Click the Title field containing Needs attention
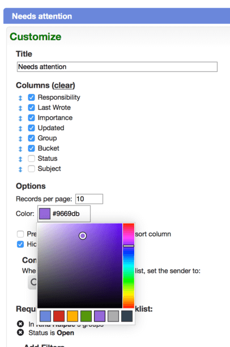This screenshot has width=230, height=347. pyautogui.click(x=117, y=67)
